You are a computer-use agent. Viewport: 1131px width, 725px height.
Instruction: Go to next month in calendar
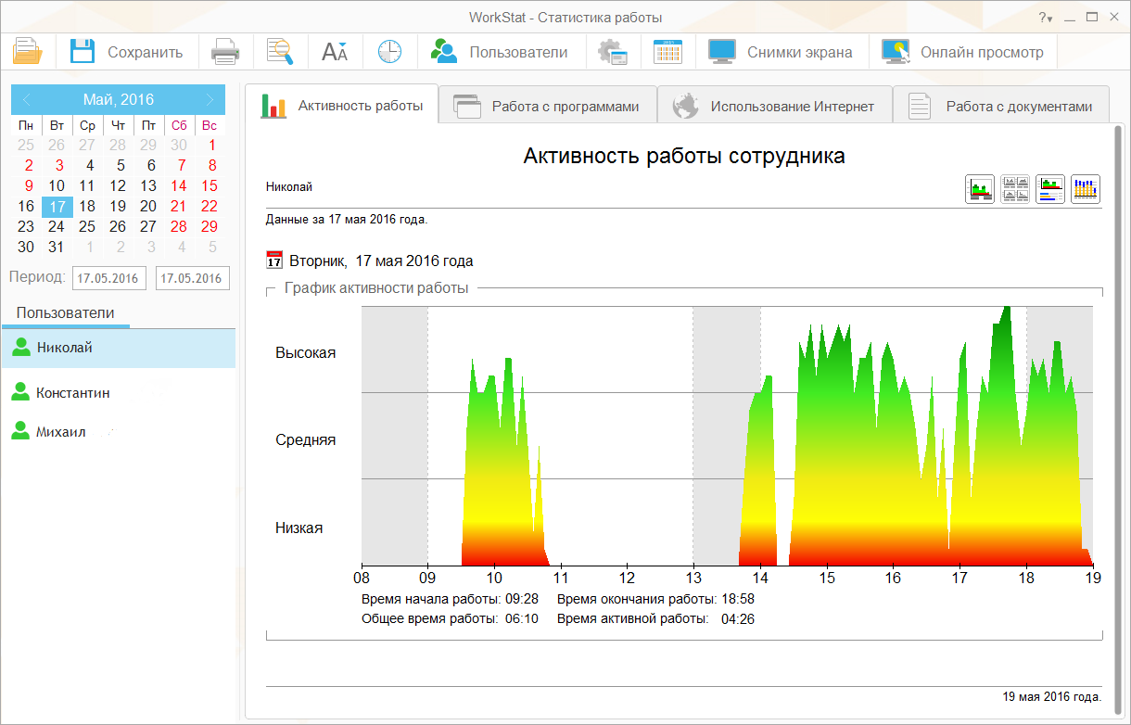click(x=210, y=99)
